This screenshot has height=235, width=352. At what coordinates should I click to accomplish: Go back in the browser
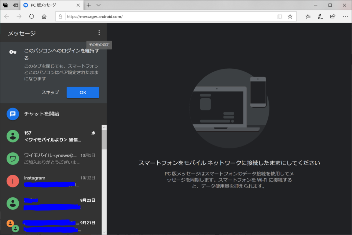click(7, 16)
